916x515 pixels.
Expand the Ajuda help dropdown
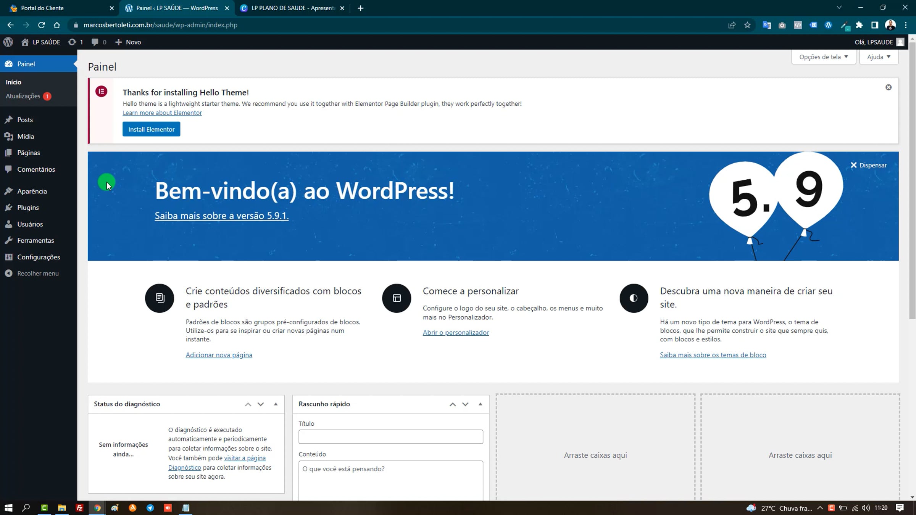pos(878,57)
